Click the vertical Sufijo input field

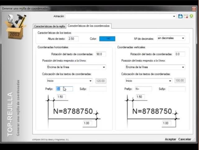(177, 89)
